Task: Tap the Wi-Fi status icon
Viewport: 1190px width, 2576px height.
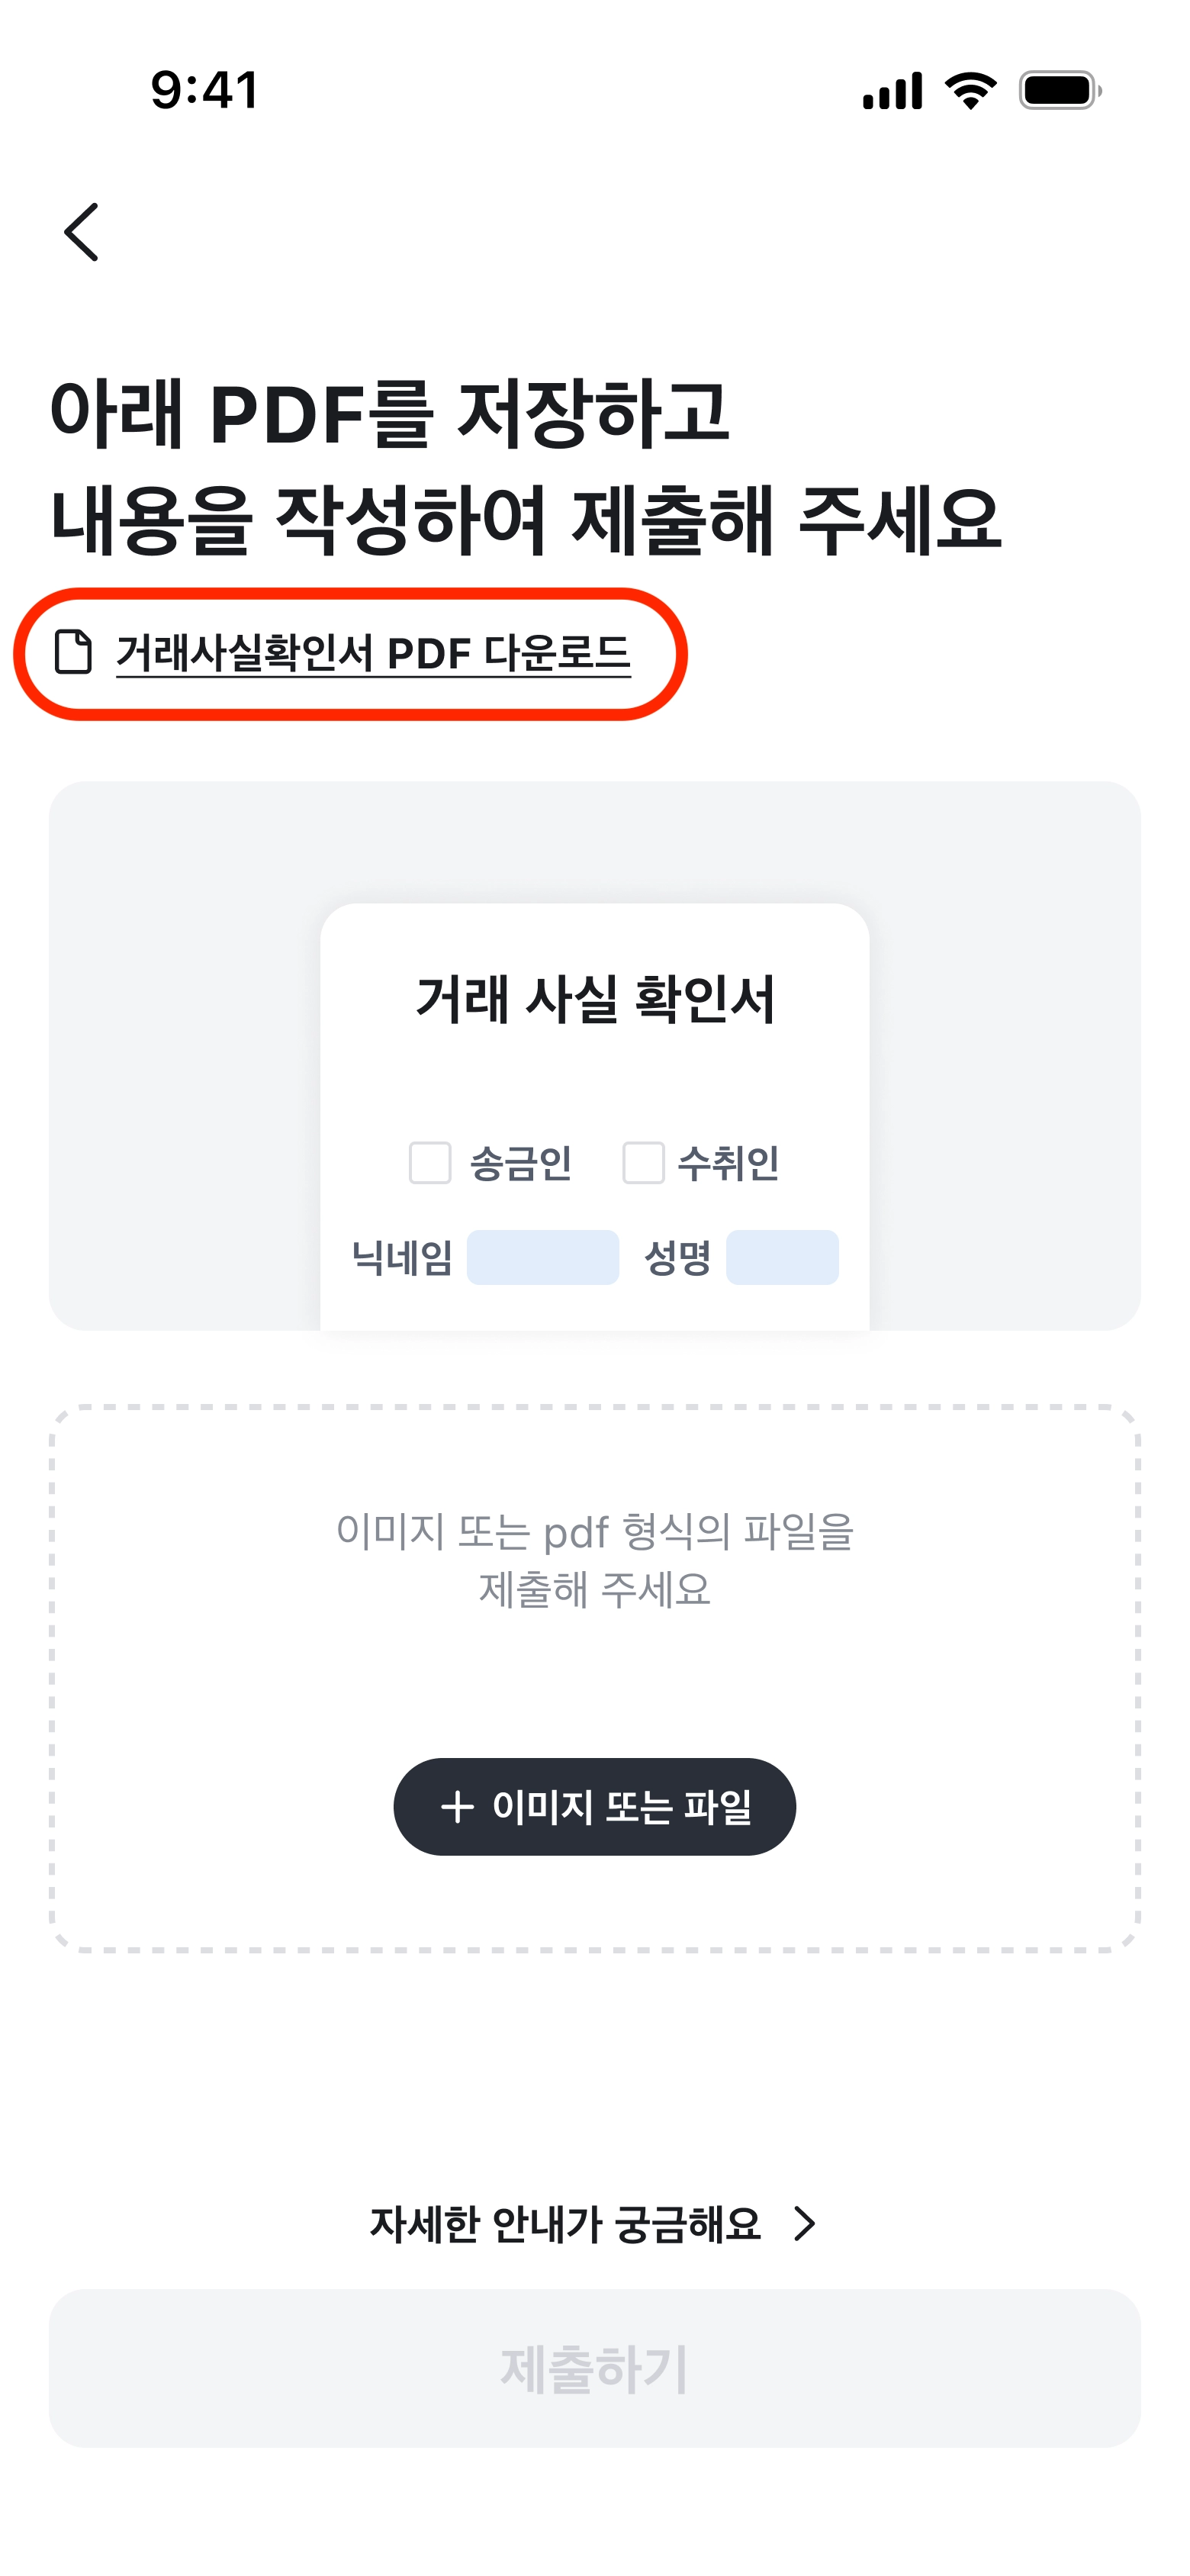Action: 971,90
